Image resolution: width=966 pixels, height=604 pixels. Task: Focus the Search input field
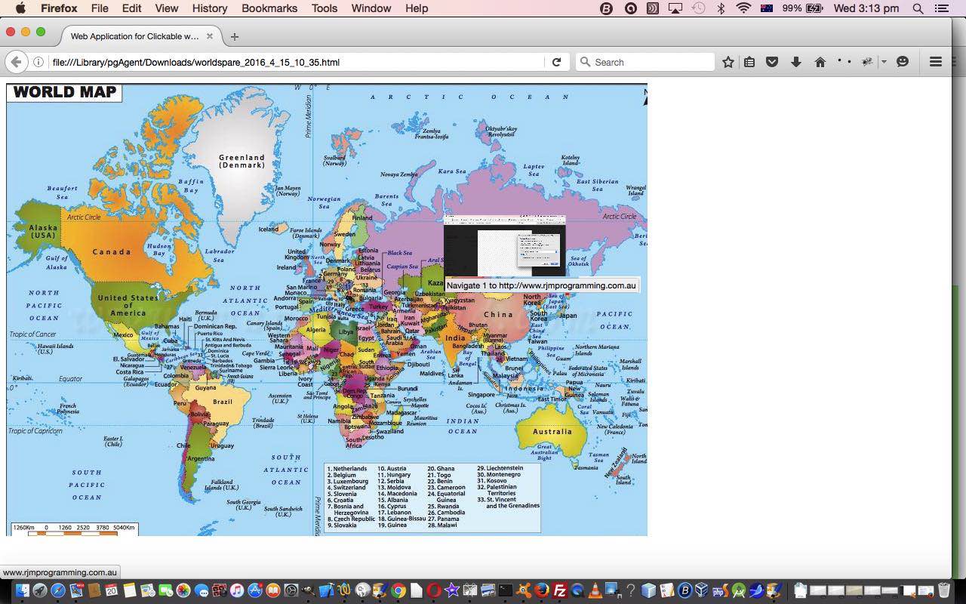pyautogui.click(x=649, y=62)
